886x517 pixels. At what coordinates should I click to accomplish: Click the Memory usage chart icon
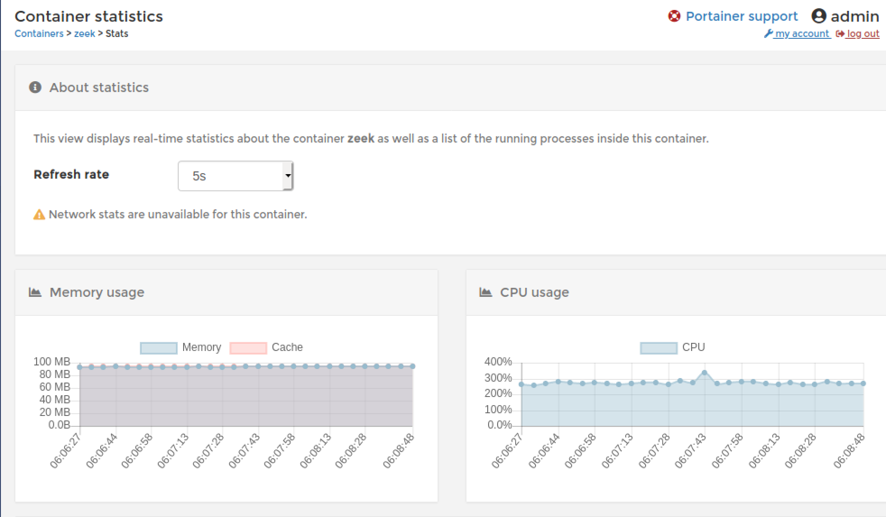[35, 292]
